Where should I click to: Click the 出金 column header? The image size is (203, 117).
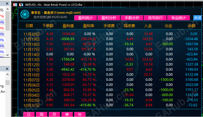pyautogui.click(x=168, y=26)
